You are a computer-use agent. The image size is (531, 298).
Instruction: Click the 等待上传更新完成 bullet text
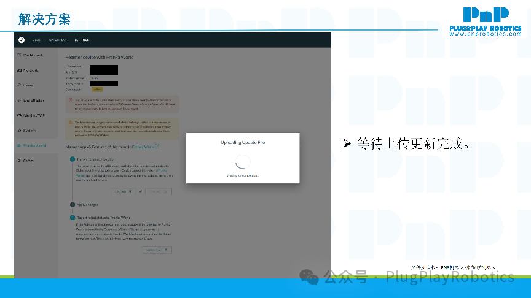(413, 143)
